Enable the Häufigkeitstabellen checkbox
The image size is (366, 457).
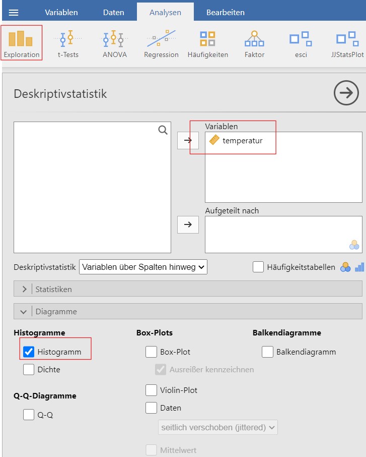click(x=258, y=267)
